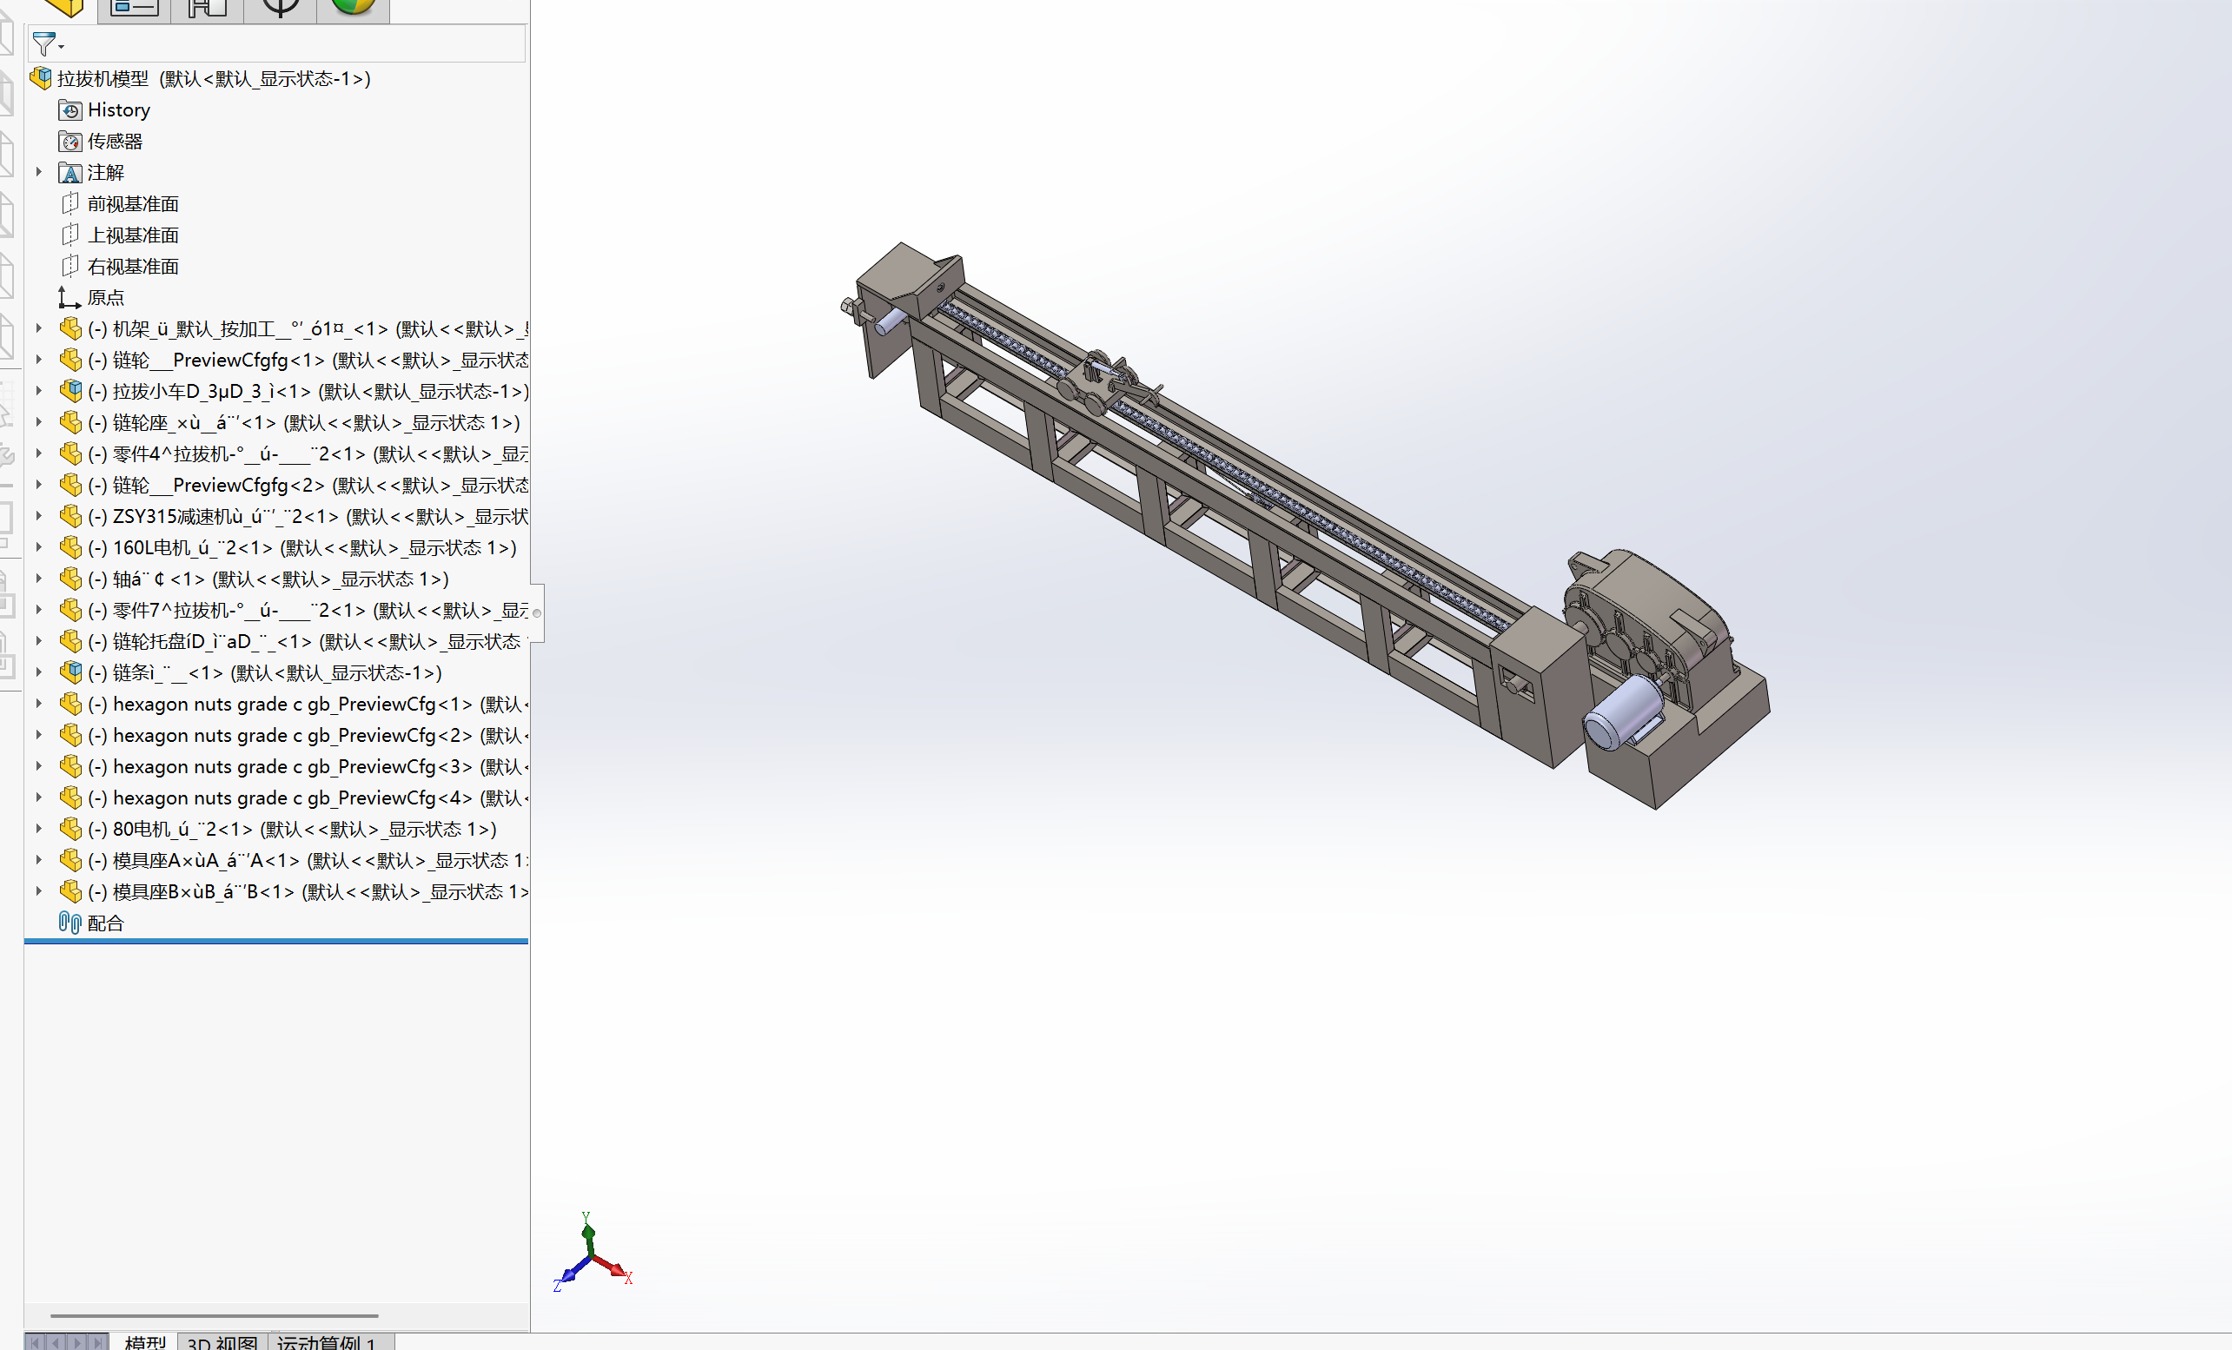Select 配合 mates folder icon
Viewport: 2232px width, 1350px height.
pos(70,923)
